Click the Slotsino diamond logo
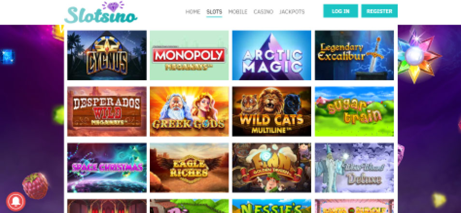This screenshot has width=461, height=213. 101,13
